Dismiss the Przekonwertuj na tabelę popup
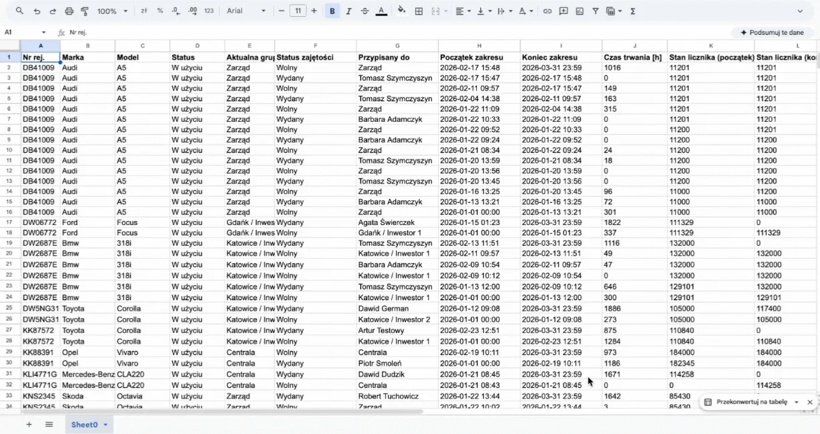 pyautogui.click(x=809, y=402)
